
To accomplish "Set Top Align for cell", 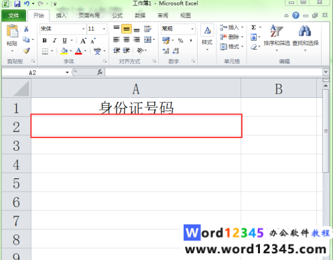I will pos(117,28).
